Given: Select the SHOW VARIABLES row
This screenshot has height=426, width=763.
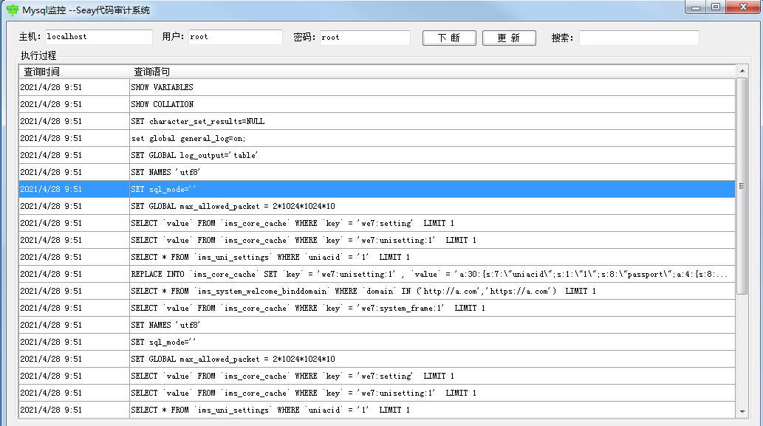Looking at the screenshot, I should pyautogui.click(x=377, y=87).
